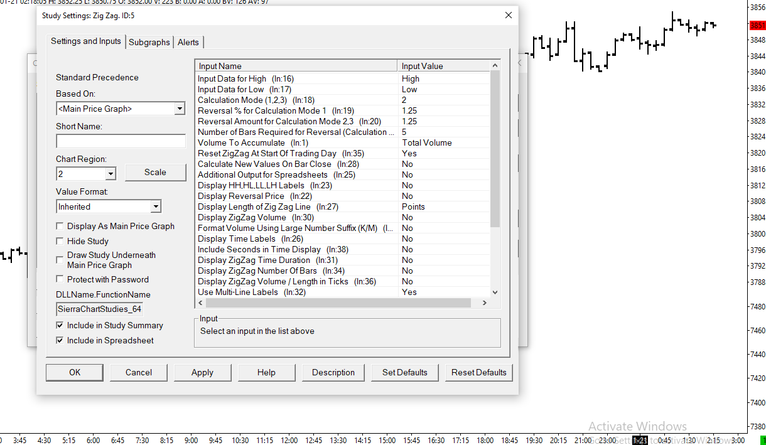Click the horizontal scrollbar thumb in inputs list
The width and height of the screenshot is (766, 445).
coord(338,303)
